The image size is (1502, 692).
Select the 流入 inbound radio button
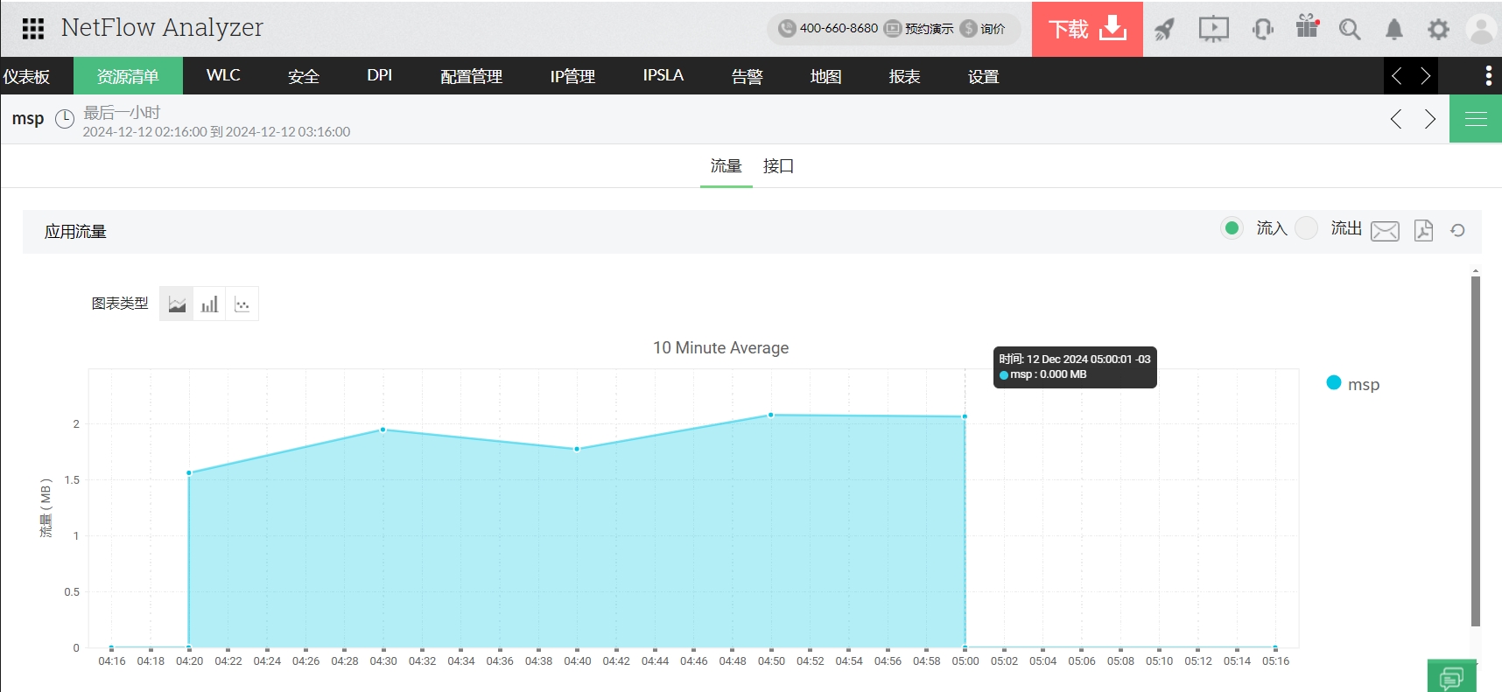click(1232, 228)
